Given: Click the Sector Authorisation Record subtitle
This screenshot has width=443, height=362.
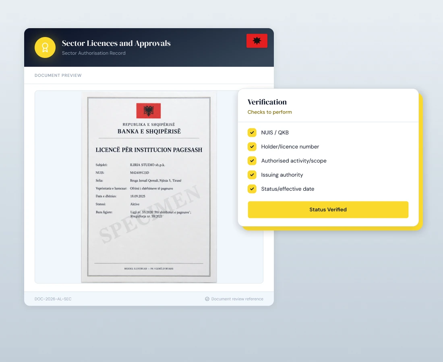Looking at the screenshot, I should pyautogui.click(x=93, y=53).
